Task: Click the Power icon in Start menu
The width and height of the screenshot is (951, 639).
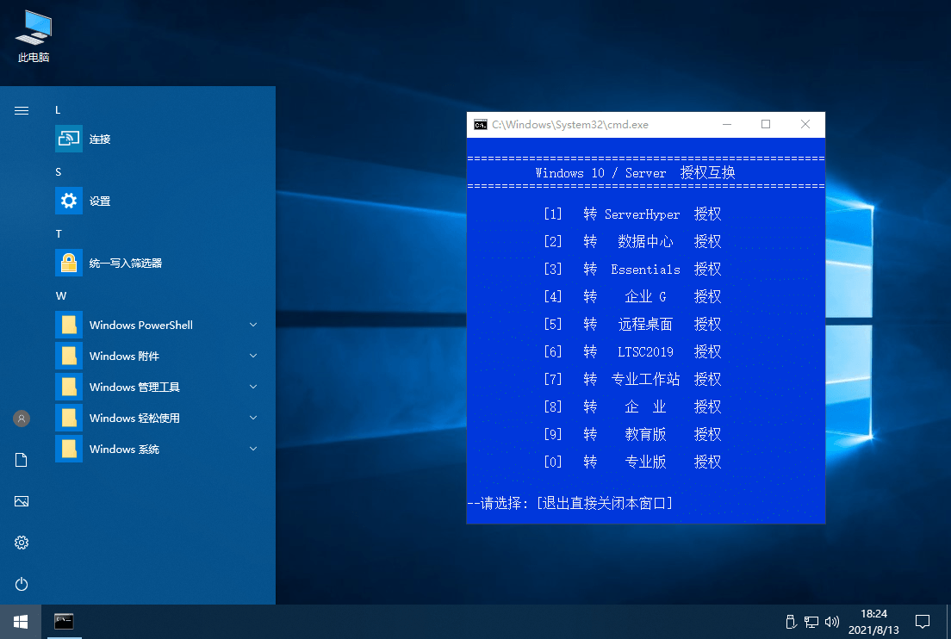Action: click(21, 584)
